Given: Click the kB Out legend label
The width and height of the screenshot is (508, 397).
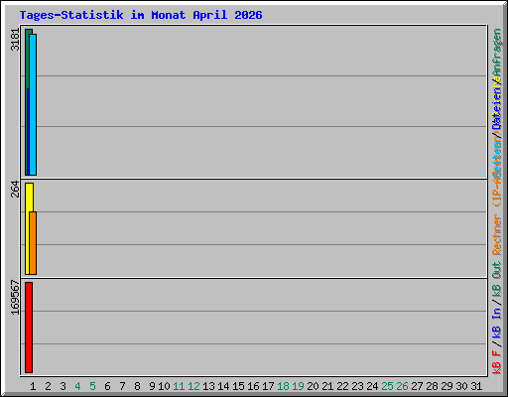Looking at the screenshot, I should pyautogui.click(x=497, y=279).
